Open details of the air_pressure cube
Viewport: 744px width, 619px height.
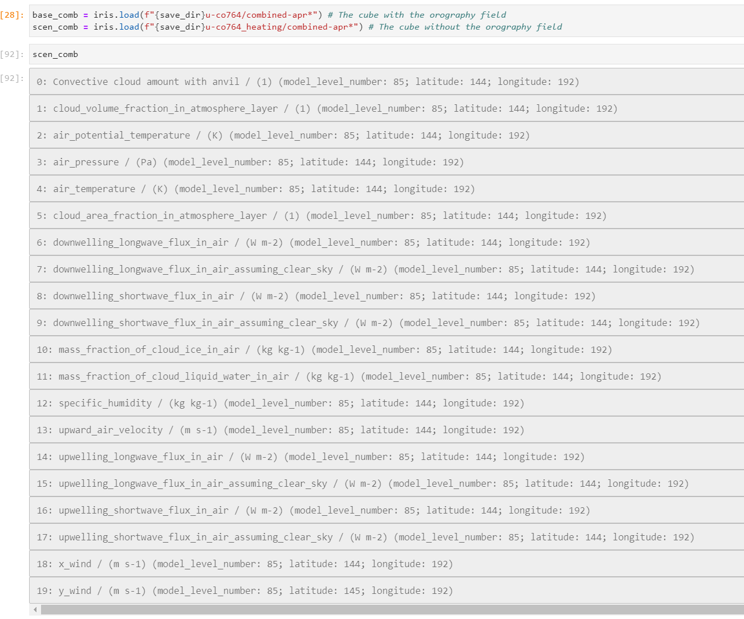pos(257,162)
